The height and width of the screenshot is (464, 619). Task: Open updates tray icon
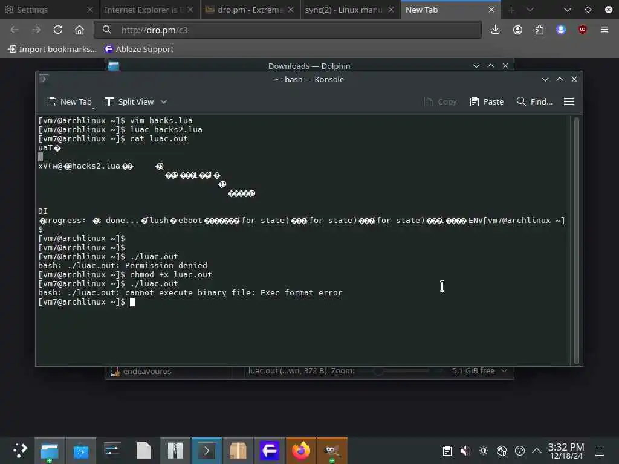[519, 451]
